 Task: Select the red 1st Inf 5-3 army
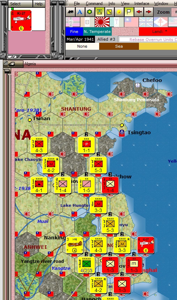point(98,165)
